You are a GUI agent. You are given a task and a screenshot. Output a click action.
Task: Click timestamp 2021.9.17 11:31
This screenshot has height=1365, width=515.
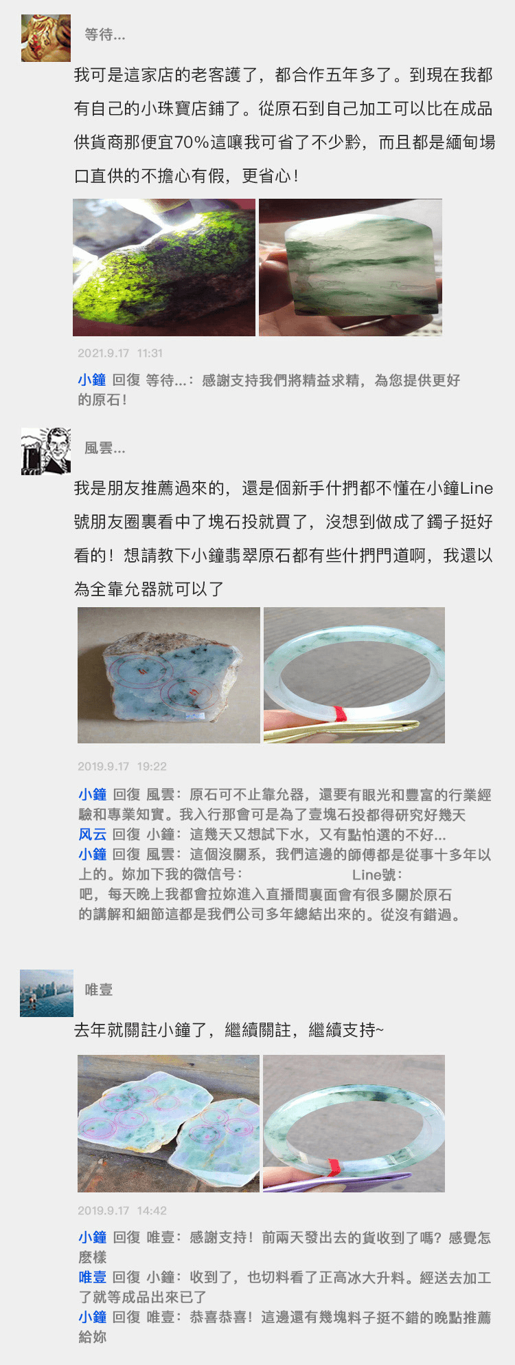(120, 353)
